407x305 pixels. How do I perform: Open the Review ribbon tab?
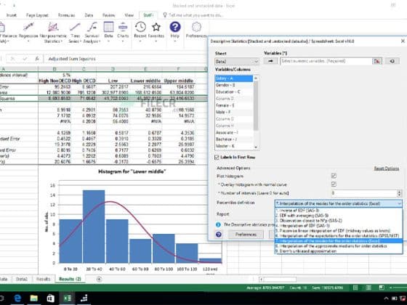click(x=108, y=15)
